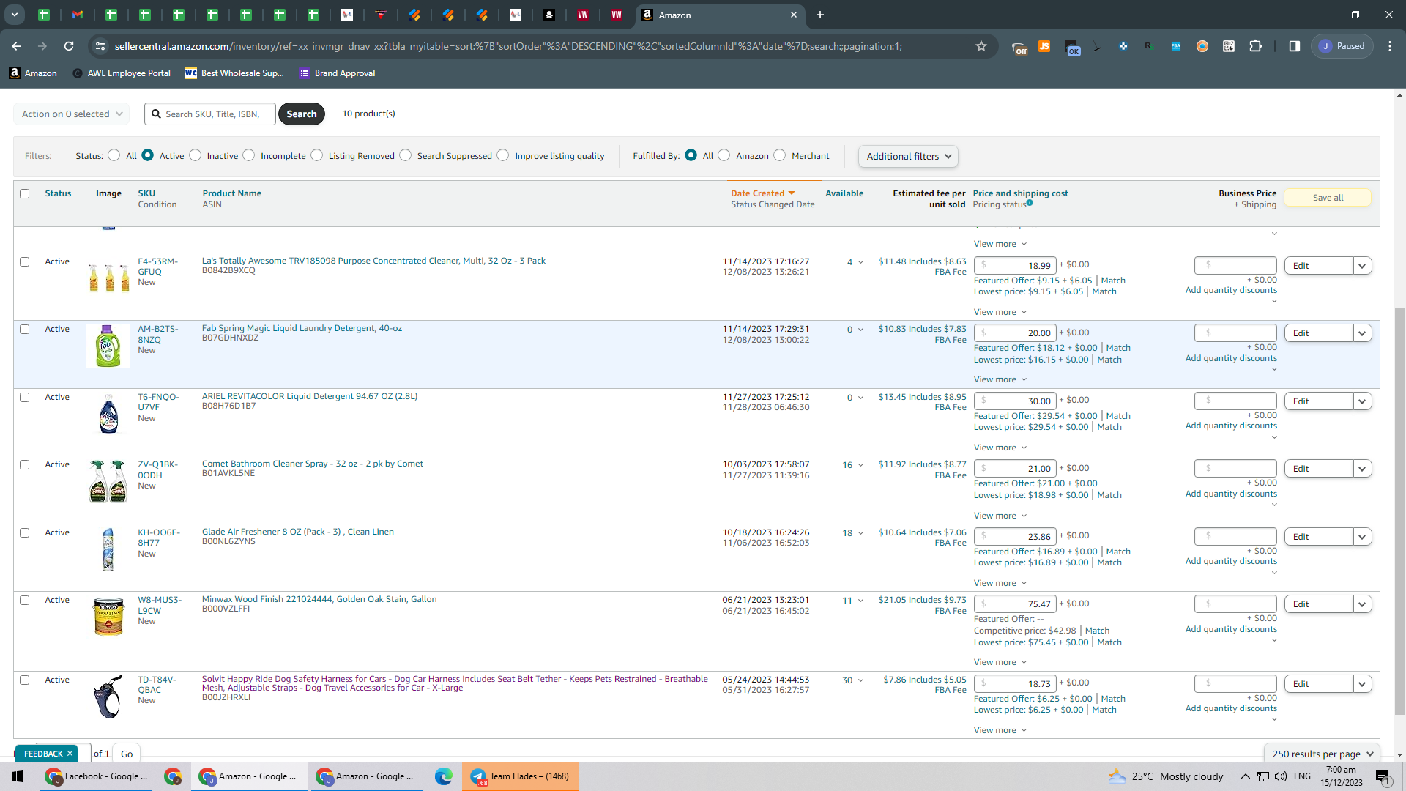1406x791 pixels.
Task: Open a new browser tab
Action: point(820,15)
